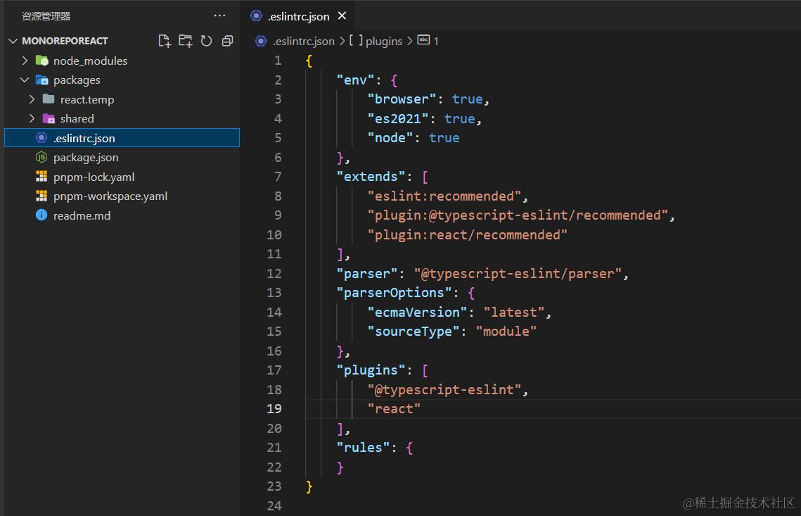Click line number 12 in the gutter

274,274
